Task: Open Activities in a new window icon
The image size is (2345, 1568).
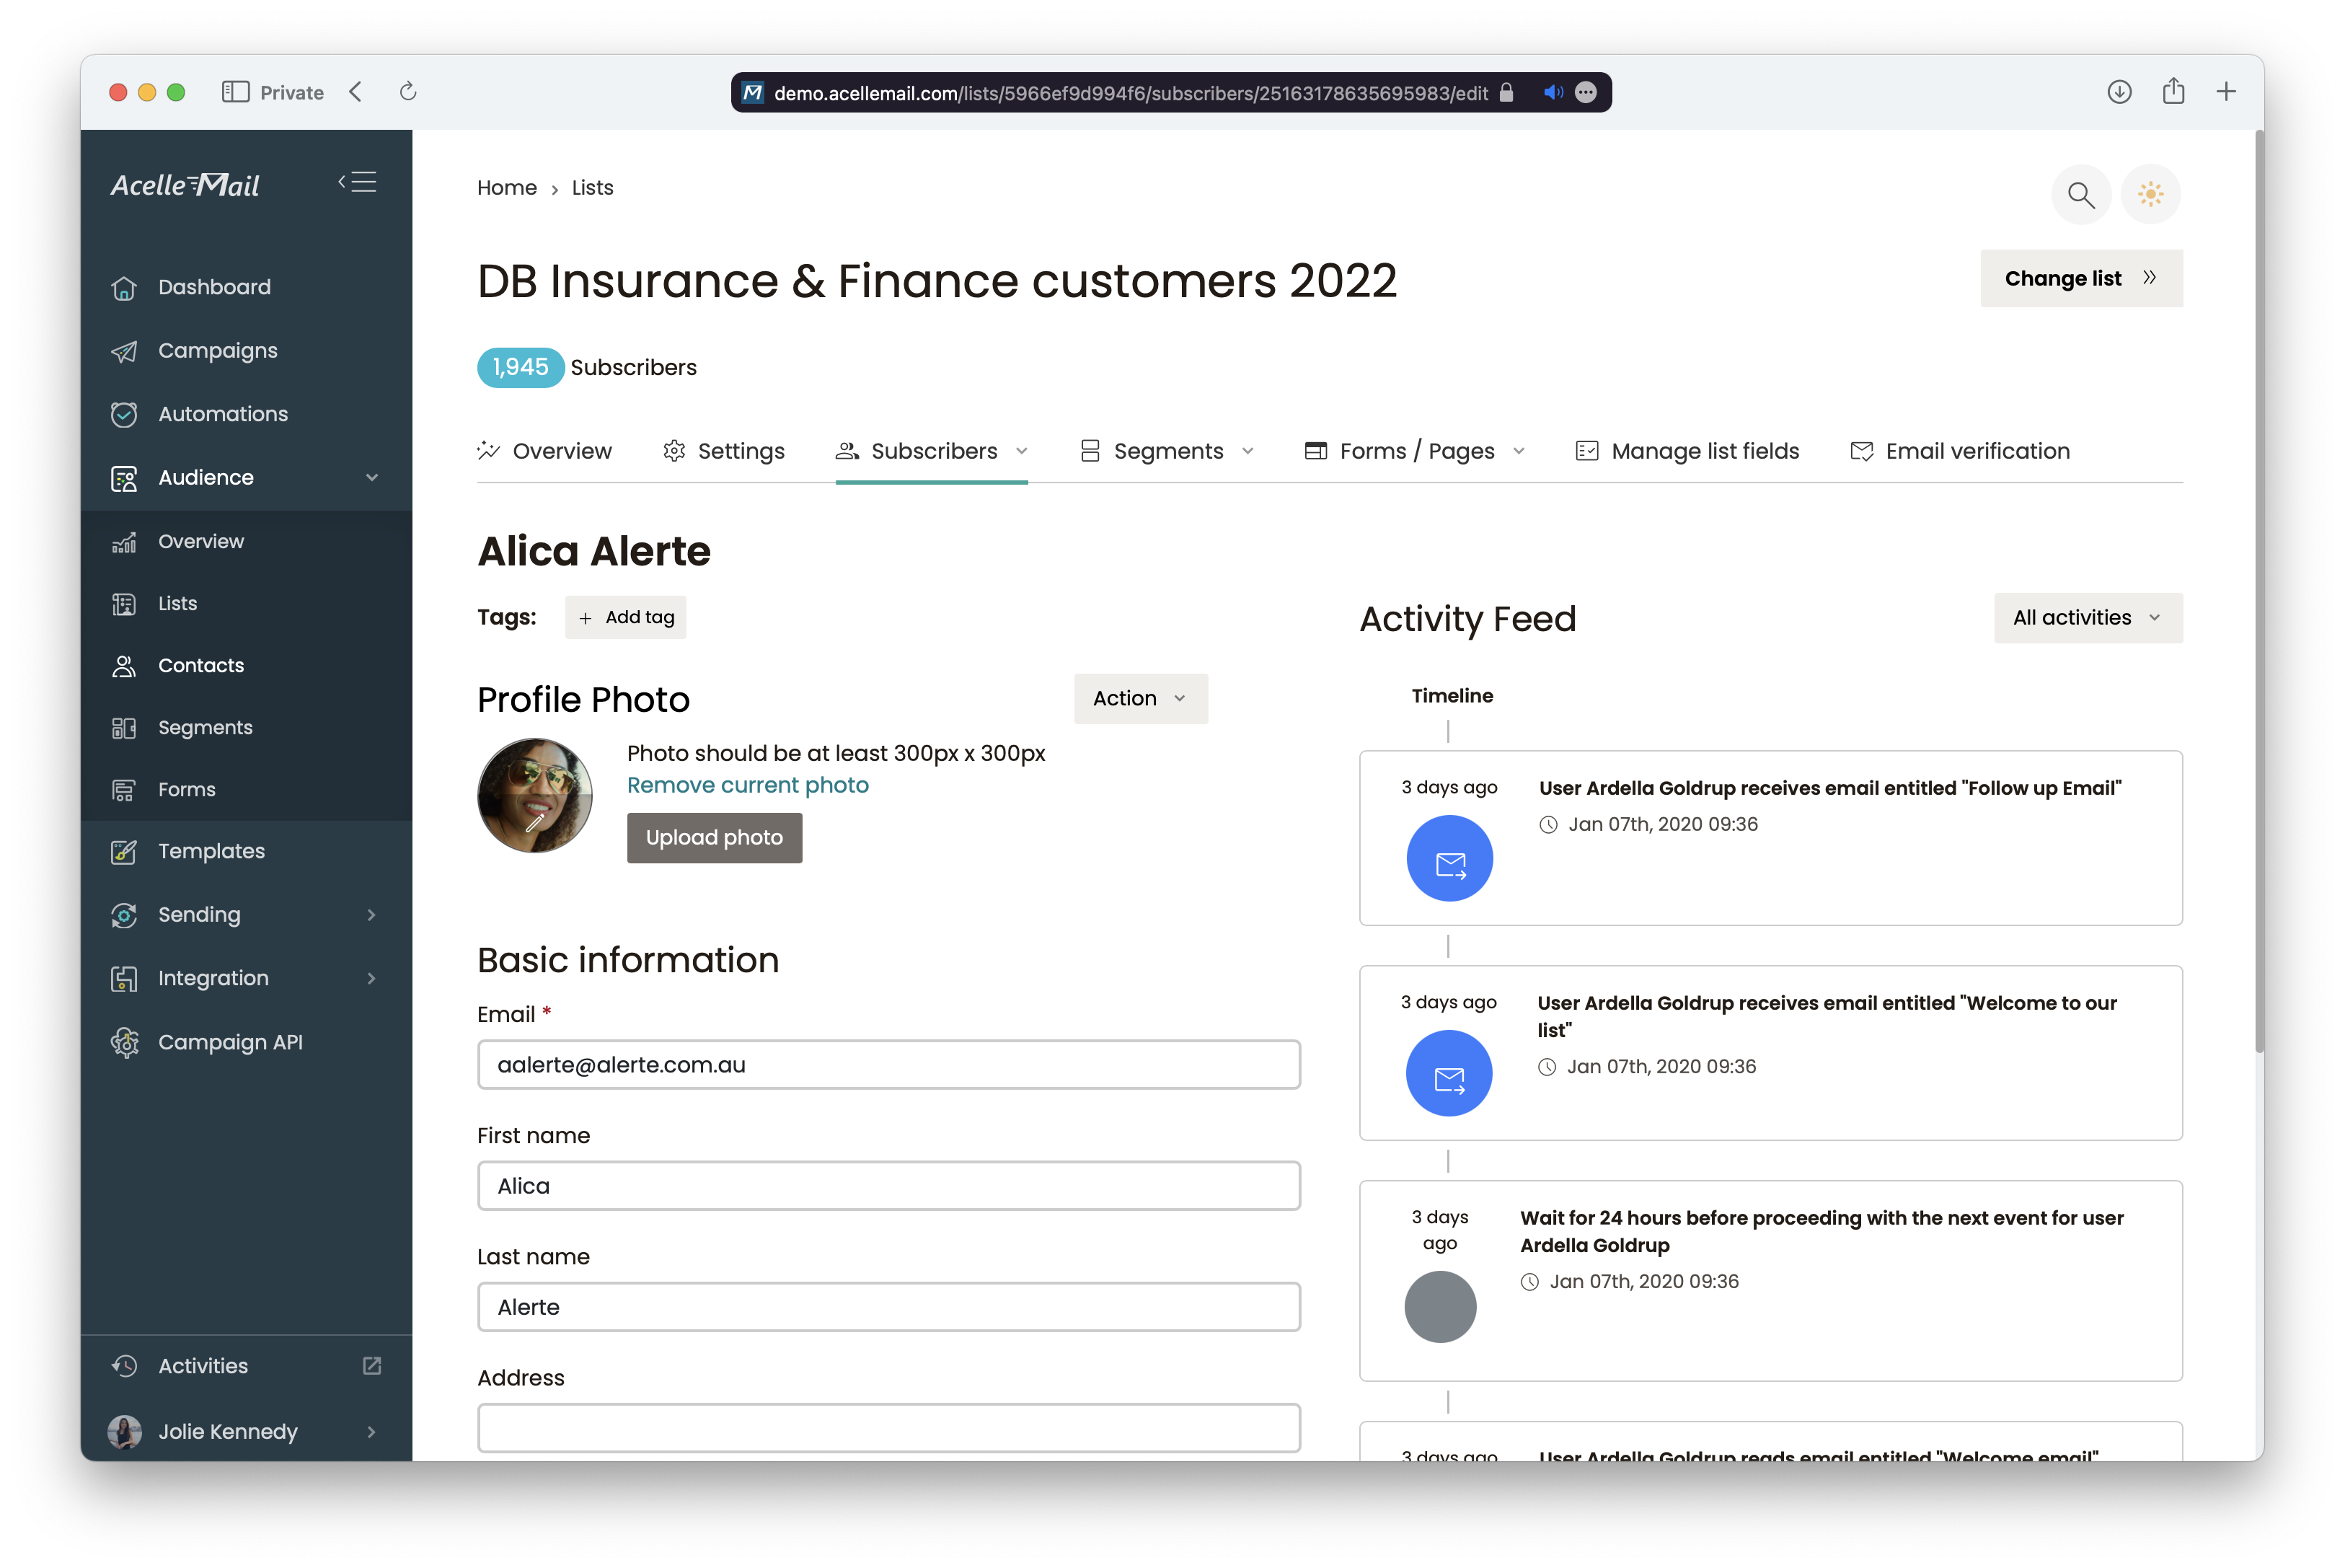Action: tap(372, 1366)
